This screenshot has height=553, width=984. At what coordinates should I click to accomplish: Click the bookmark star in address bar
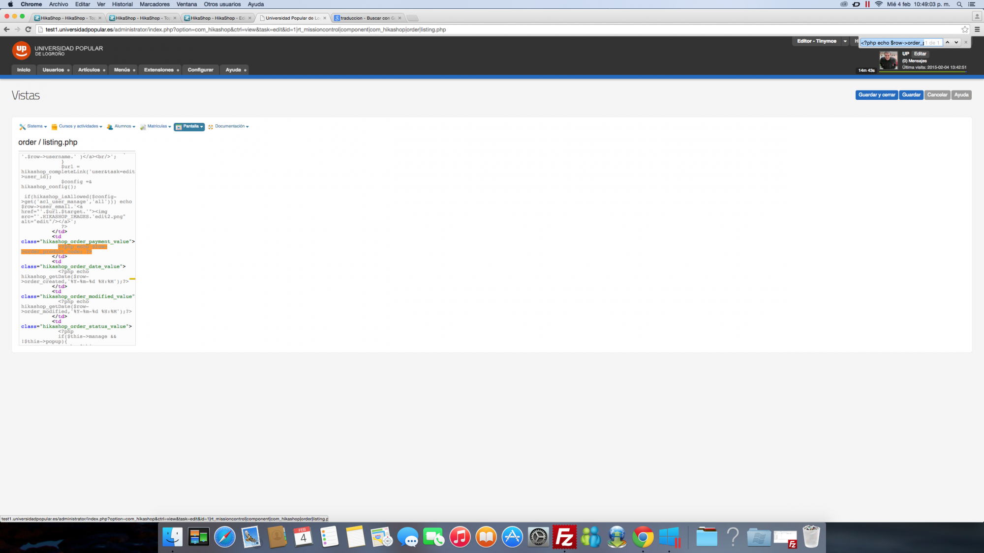tap(965, 29)
